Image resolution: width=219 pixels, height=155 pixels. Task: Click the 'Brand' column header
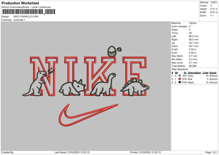click(213, 73)
